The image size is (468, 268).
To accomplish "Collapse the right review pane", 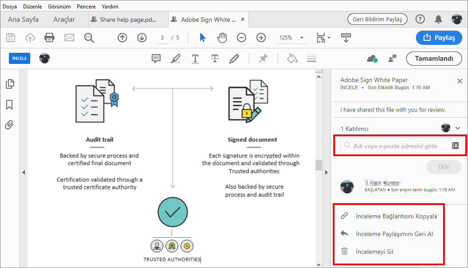I will pyautogui.click(x=326, y=173).
